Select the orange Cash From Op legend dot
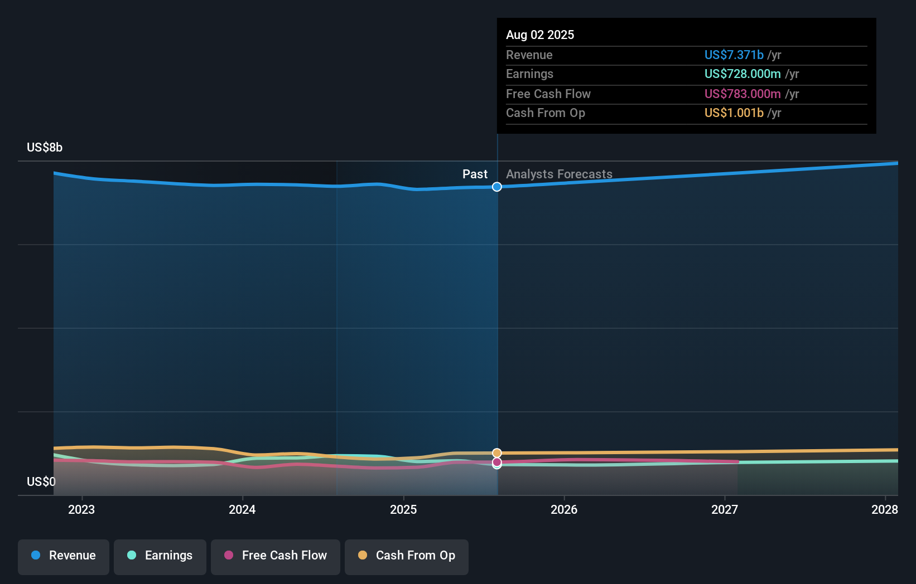The image size is (916, 584). pyautogui.click(x=363, y=556)
